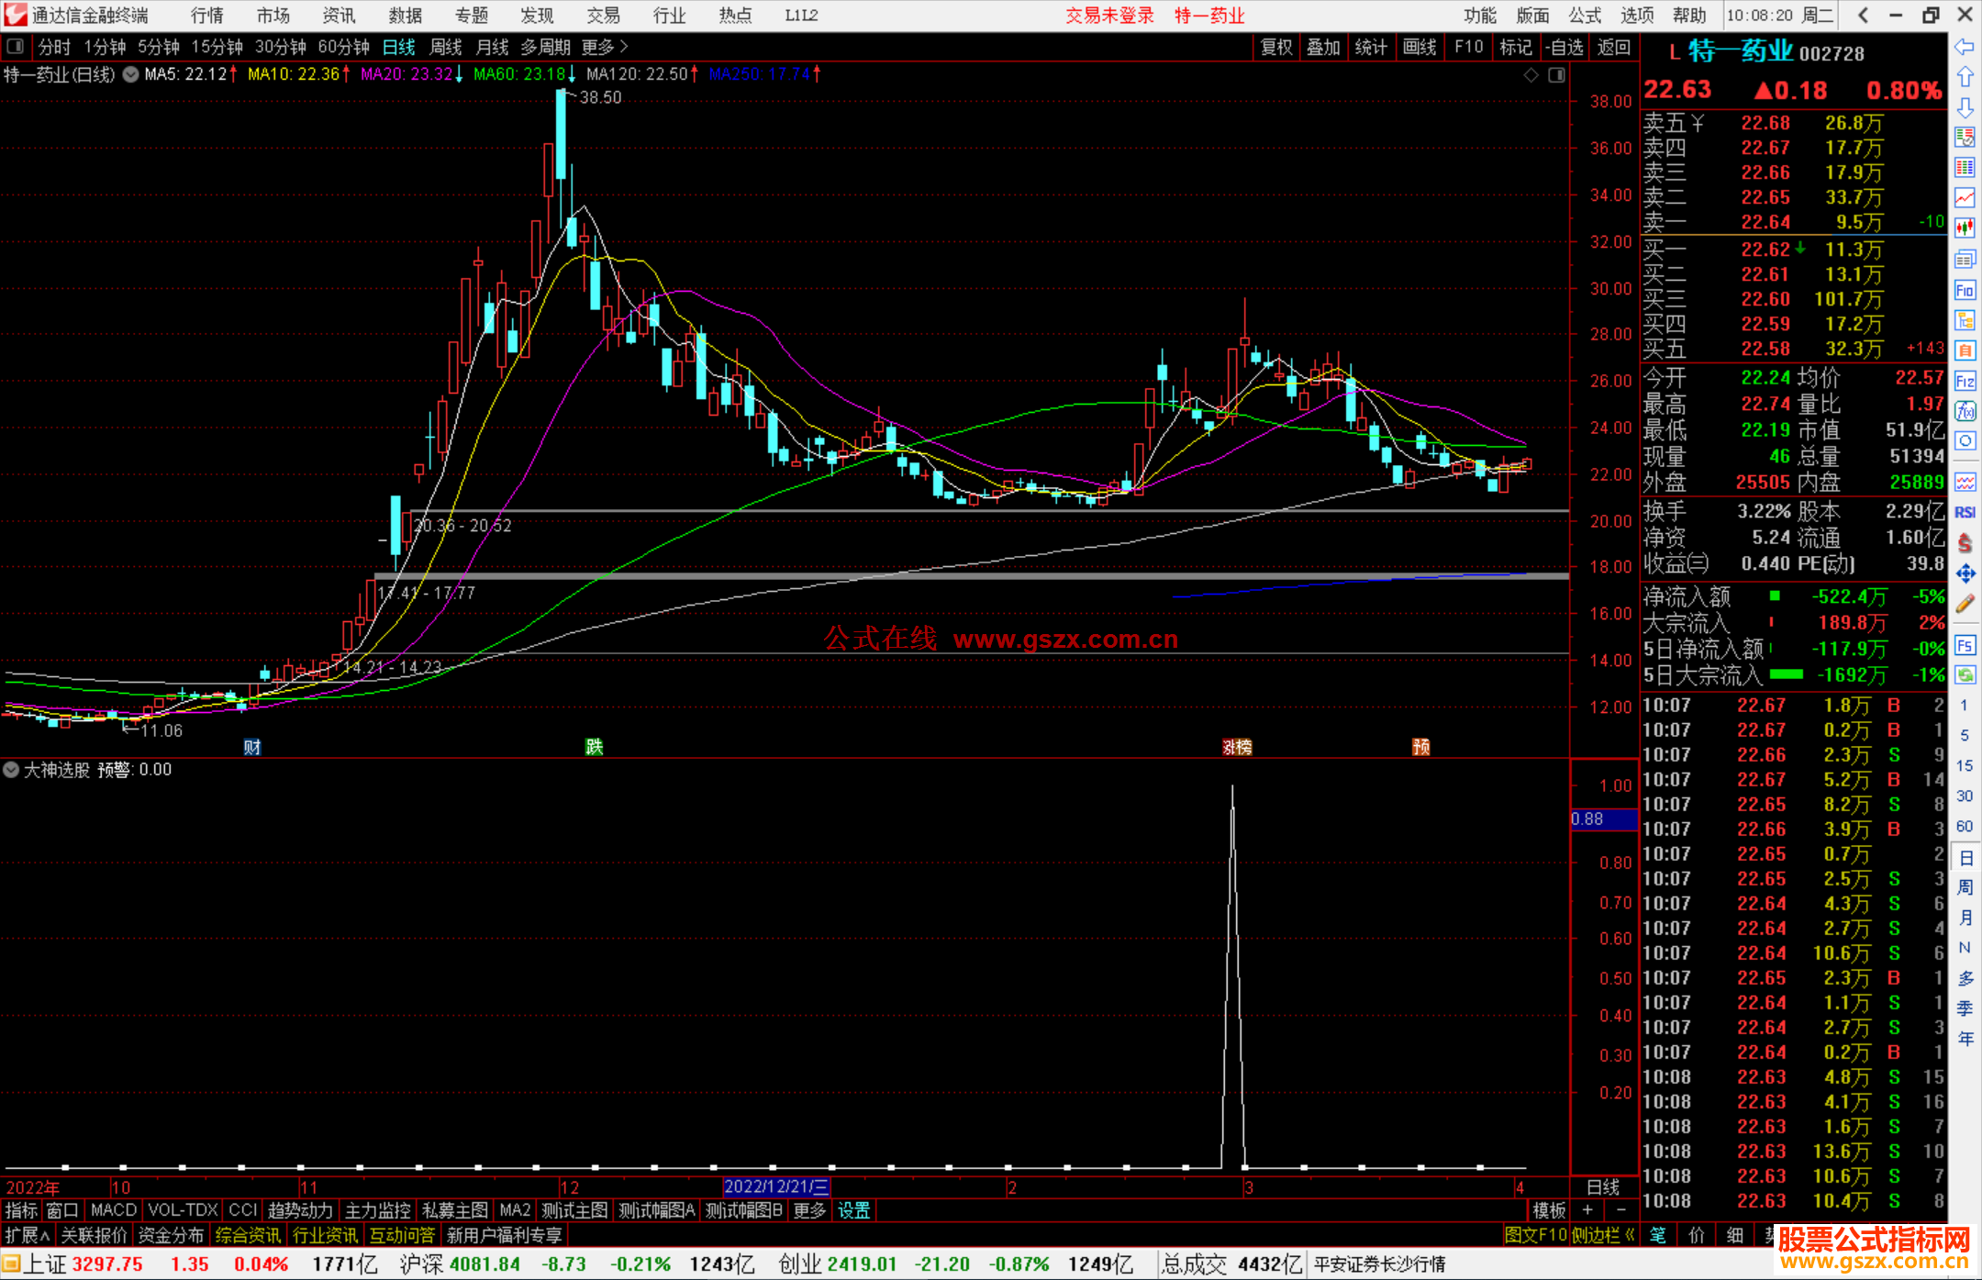Expand the 扩展 panel arrow

(x=28, y=1235)
